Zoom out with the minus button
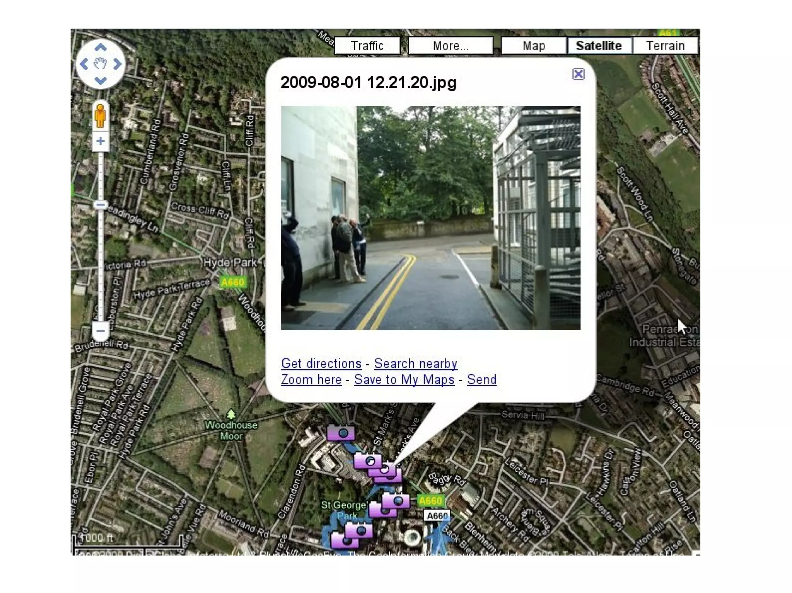This screenshot has width=792, height=593. pos(101,331)
